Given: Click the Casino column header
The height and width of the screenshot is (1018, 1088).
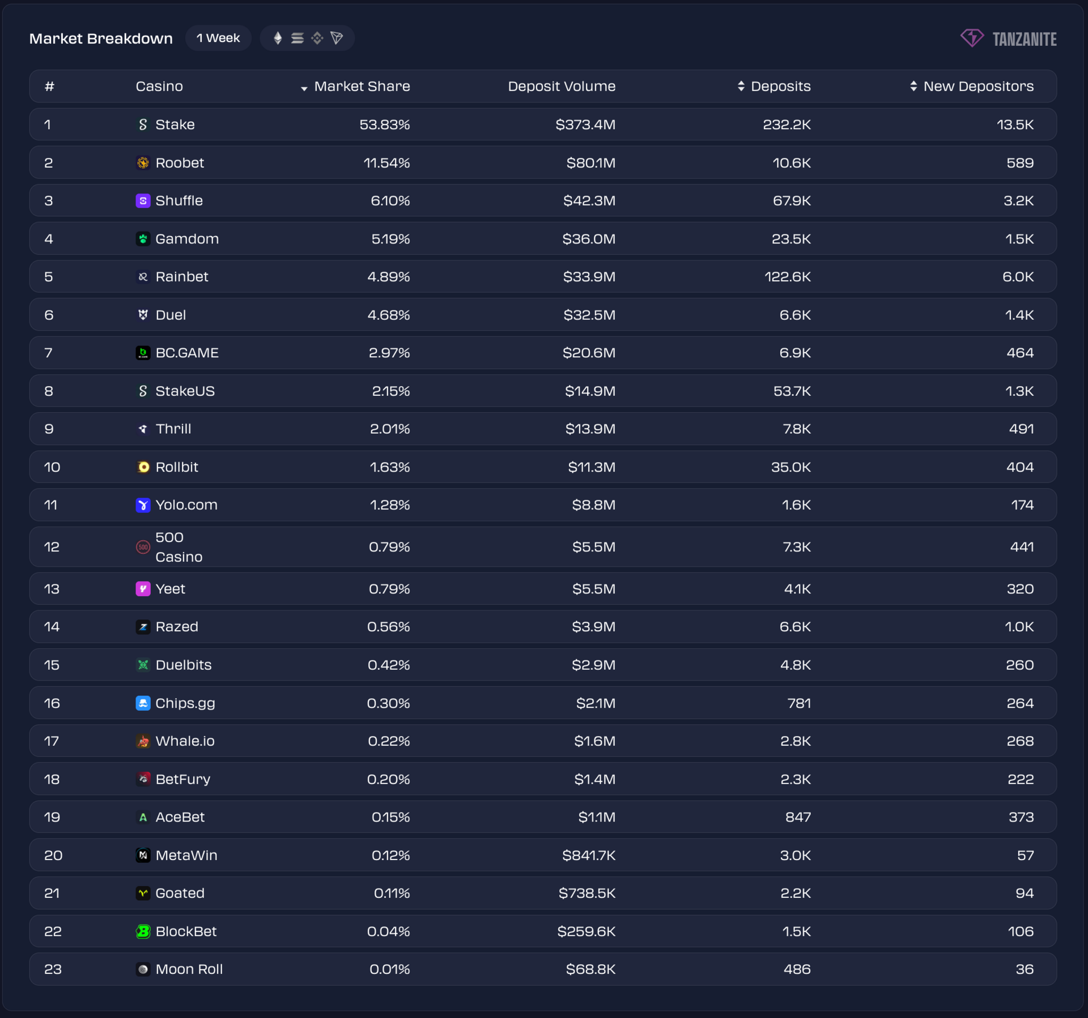Looking at the screenshot, I should coord(159,86).
